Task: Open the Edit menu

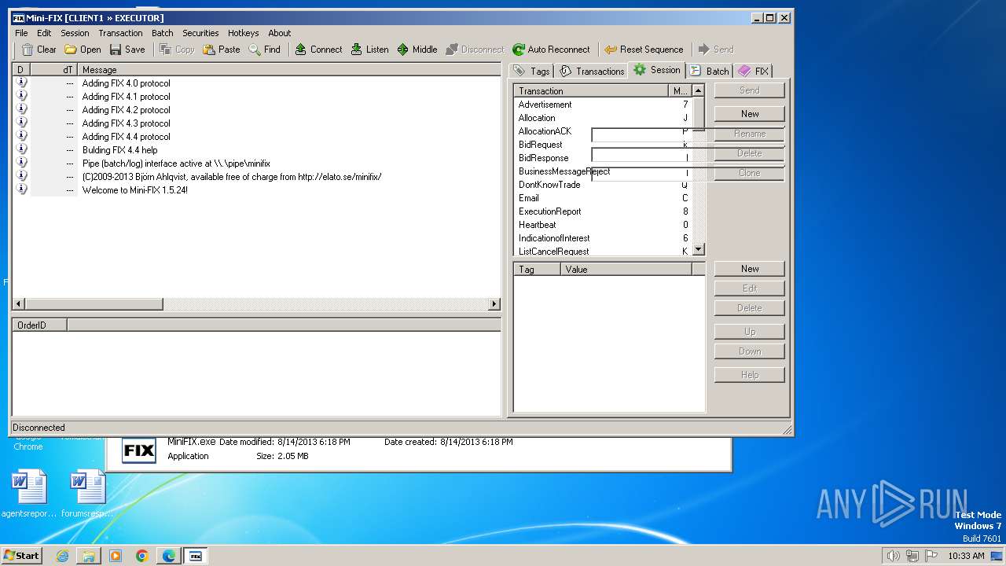Action: point(44,33)
